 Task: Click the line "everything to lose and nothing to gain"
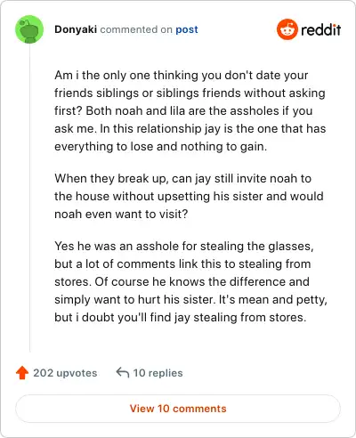point(160,147)
